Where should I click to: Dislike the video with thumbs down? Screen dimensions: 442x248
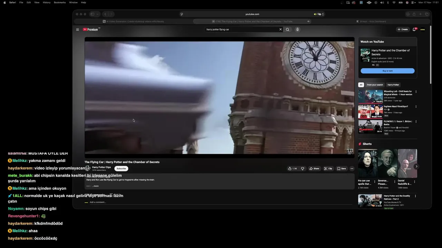tap(302, 169)
